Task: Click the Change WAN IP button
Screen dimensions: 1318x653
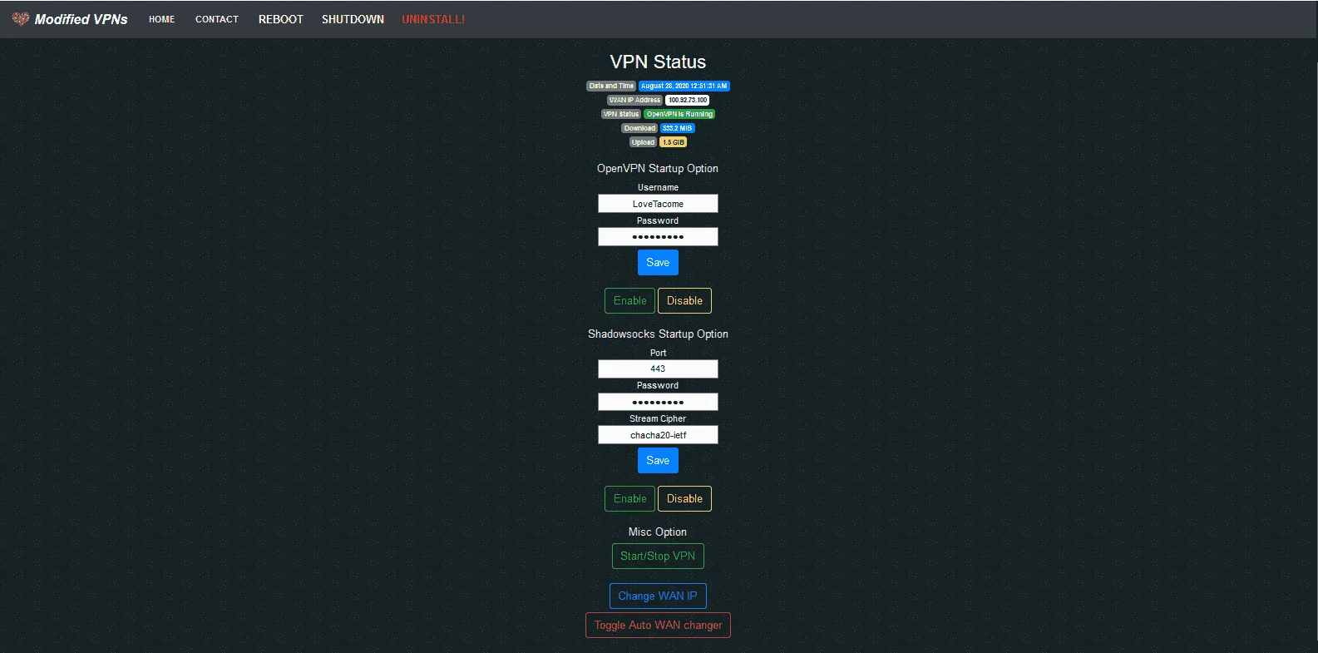Action: 658,596
